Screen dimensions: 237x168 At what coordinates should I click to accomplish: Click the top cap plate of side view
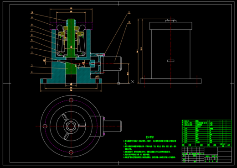point(171,26)
